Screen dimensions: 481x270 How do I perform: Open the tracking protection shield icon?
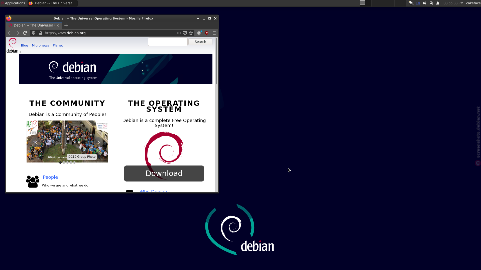[34, 33]
